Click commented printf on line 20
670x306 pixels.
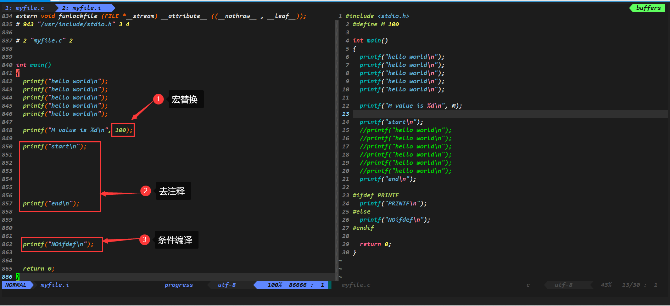[406, 171]
